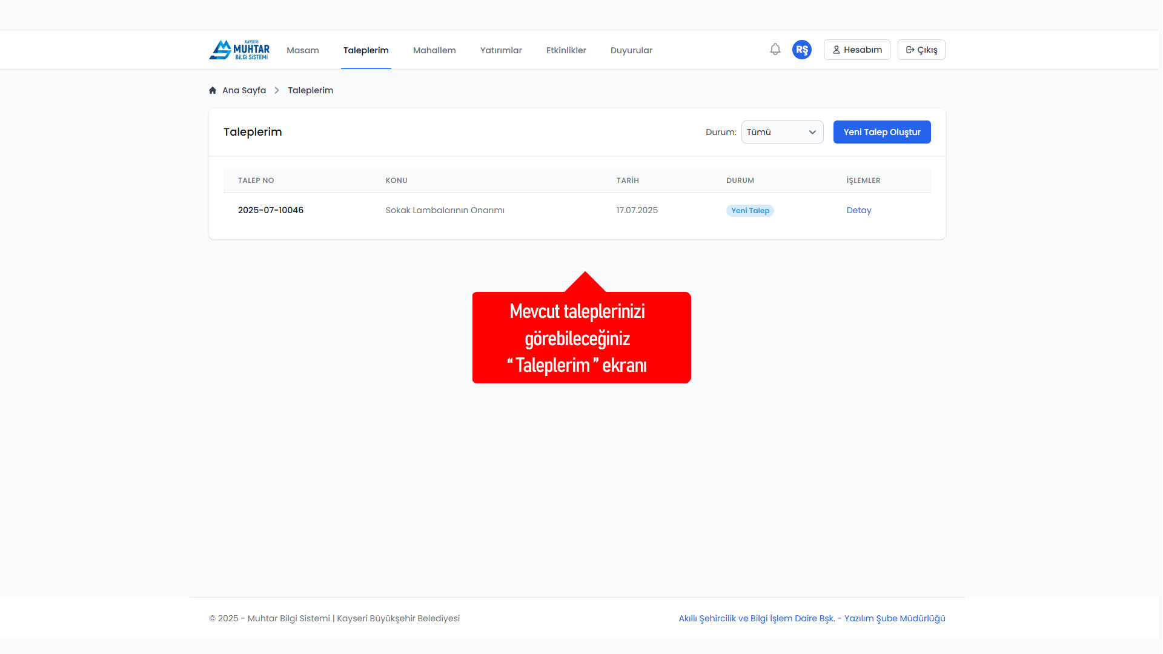
Task: Click the Akıllı Şehircilik footer link
Action: [812, 618]
